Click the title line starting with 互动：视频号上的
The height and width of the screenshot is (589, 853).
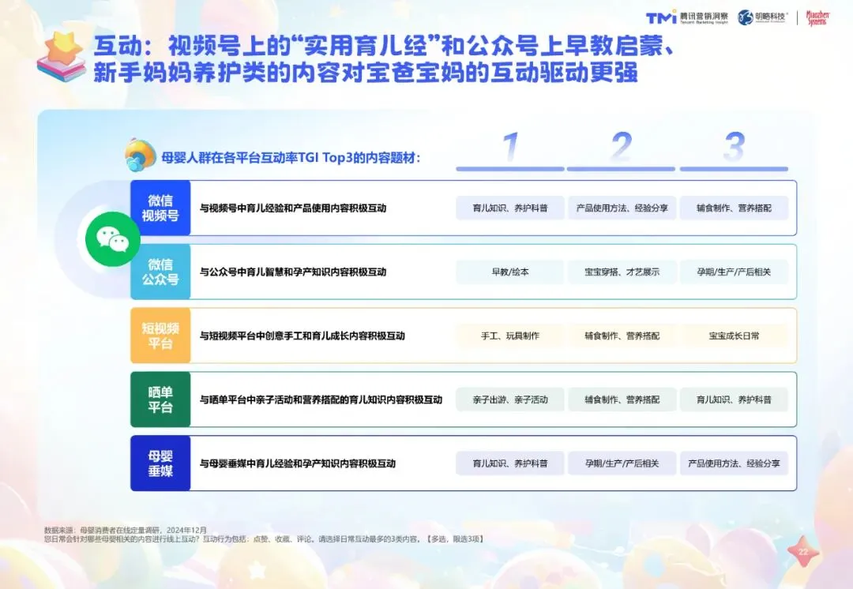tap(385, 47)
